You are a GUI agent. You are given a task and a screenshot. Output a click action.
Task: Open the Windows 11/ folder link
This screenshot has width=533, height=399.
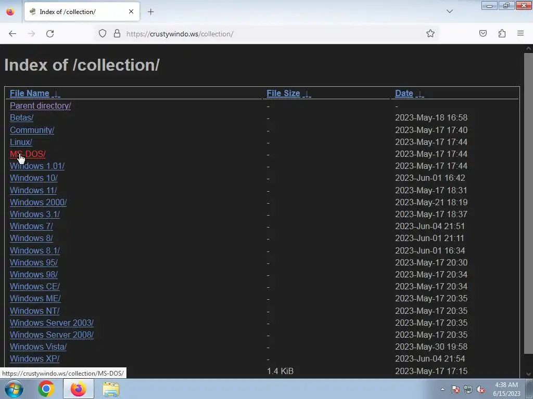[33, 190]
